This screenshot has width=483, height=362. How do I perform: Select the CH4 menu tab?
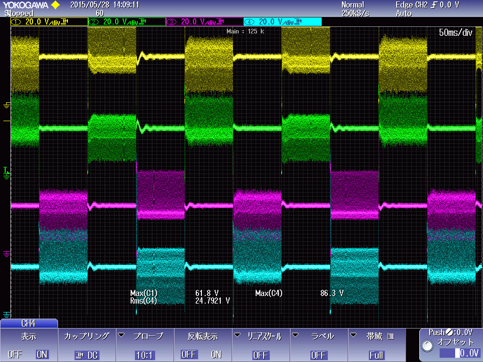tap(29, 323)
